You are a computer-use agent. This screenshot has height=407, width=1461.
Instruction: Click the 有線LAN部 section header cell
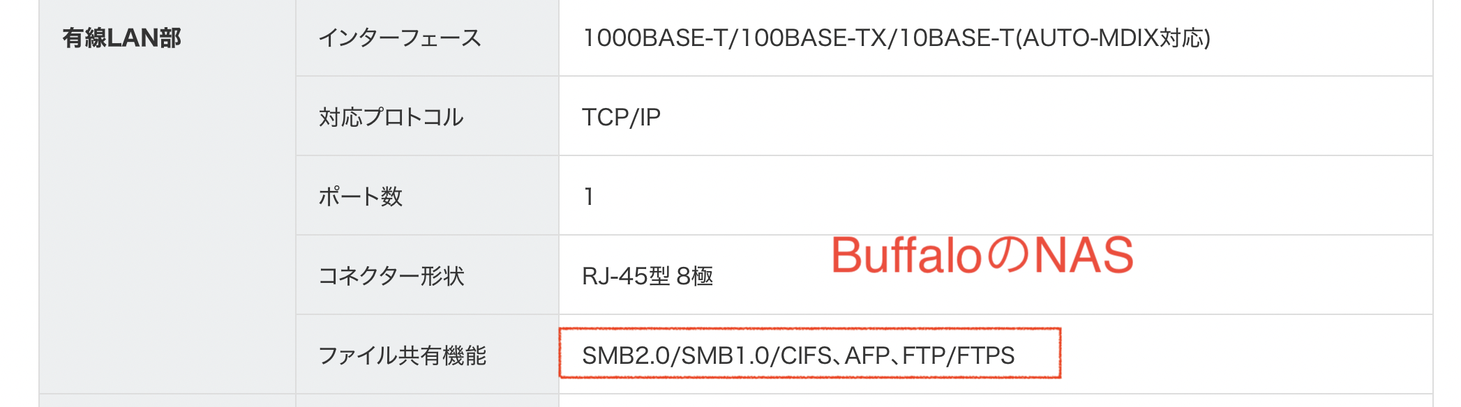click(121, 38)
